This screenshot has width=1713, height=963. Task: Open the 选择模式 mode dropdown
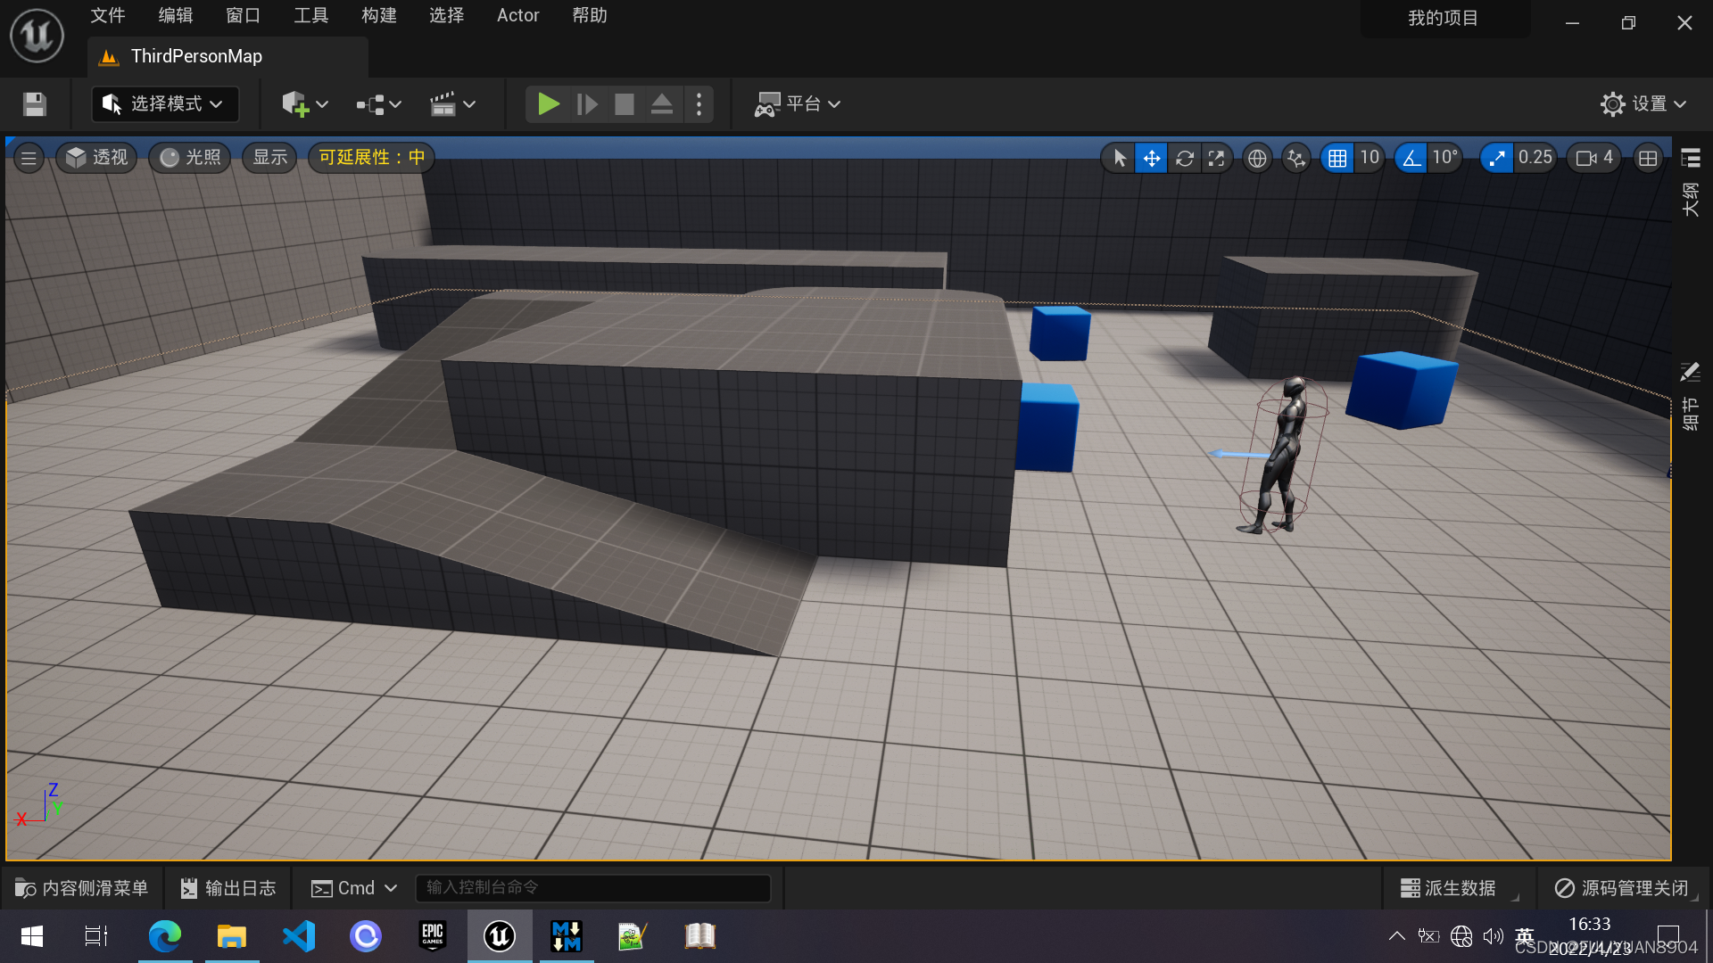pyautogui.click(x=165, y=104)
